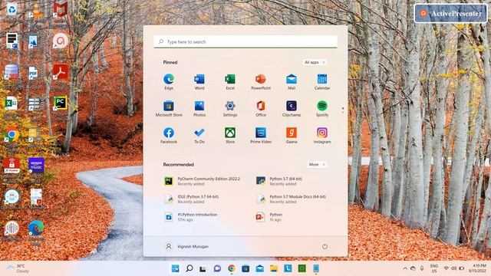The image size is (491, 276).
Task: Open the Edge pinned app
Action: coord(169,82)
